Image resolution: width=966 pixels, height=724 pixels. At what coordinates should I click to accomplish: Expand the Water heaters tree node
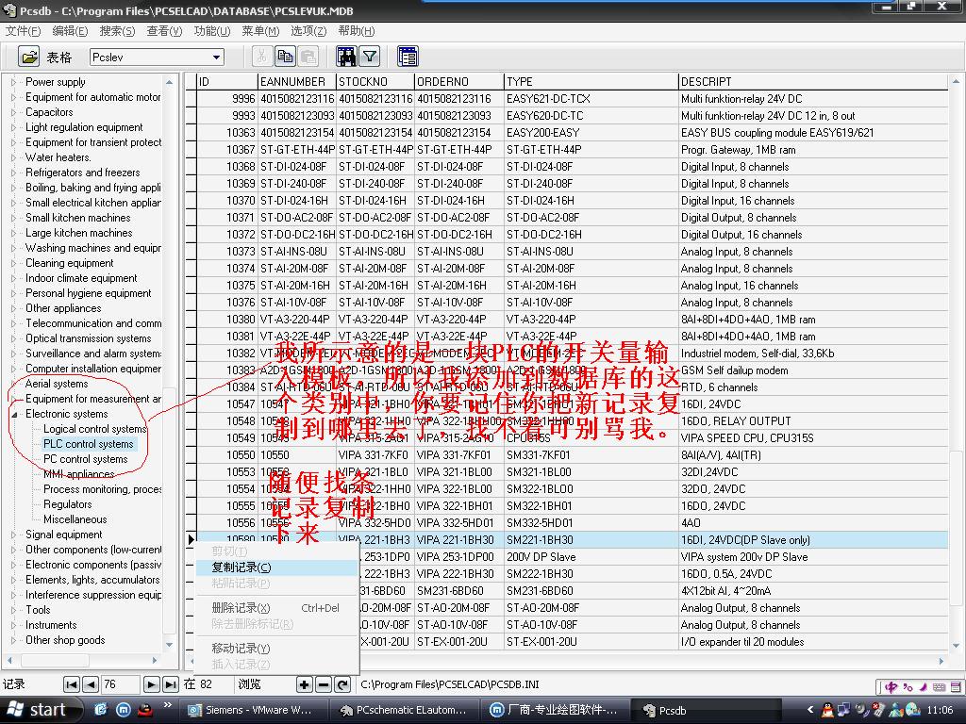coord(13,157)
